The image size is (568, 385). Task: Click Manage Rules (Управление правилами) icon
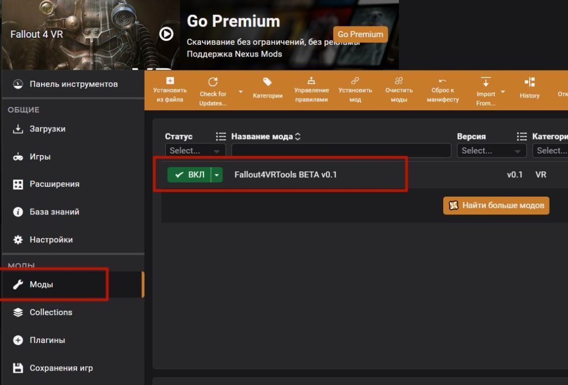point(311,80)
